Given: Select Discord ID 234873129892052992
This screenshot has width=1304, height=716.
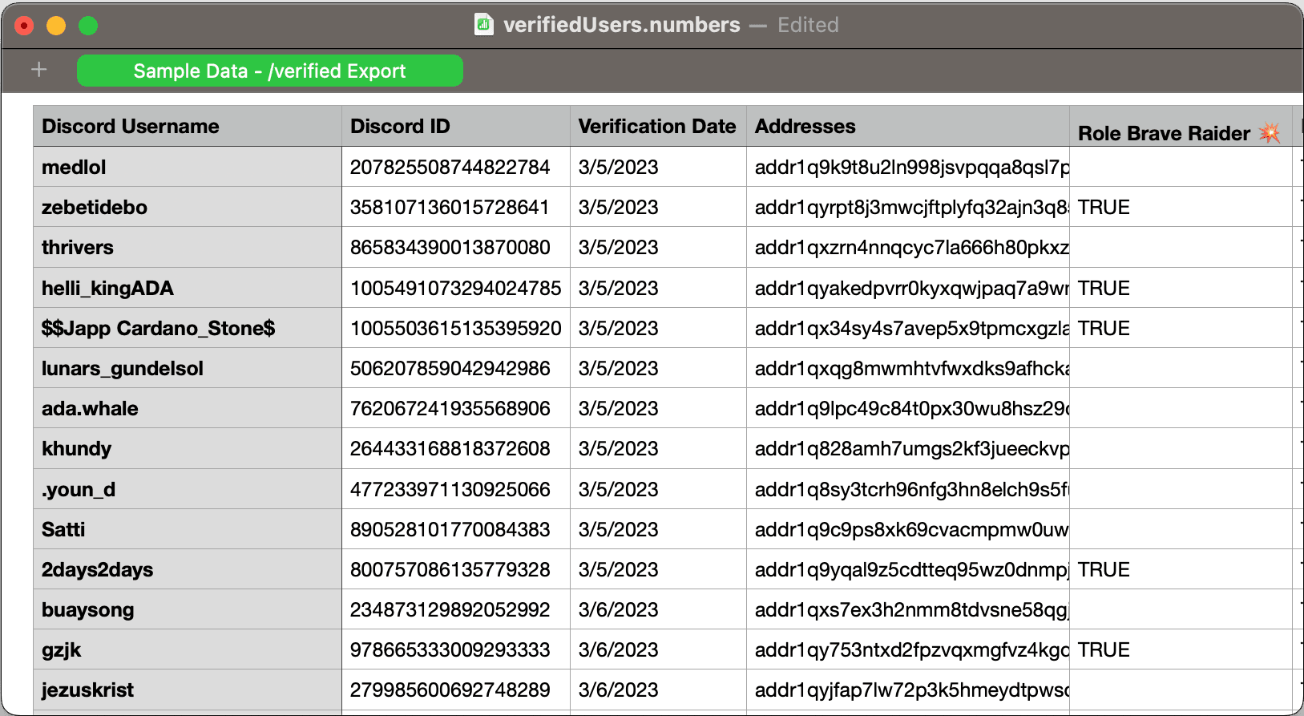Looking at the screenshot, I should (x=456, y=609).
